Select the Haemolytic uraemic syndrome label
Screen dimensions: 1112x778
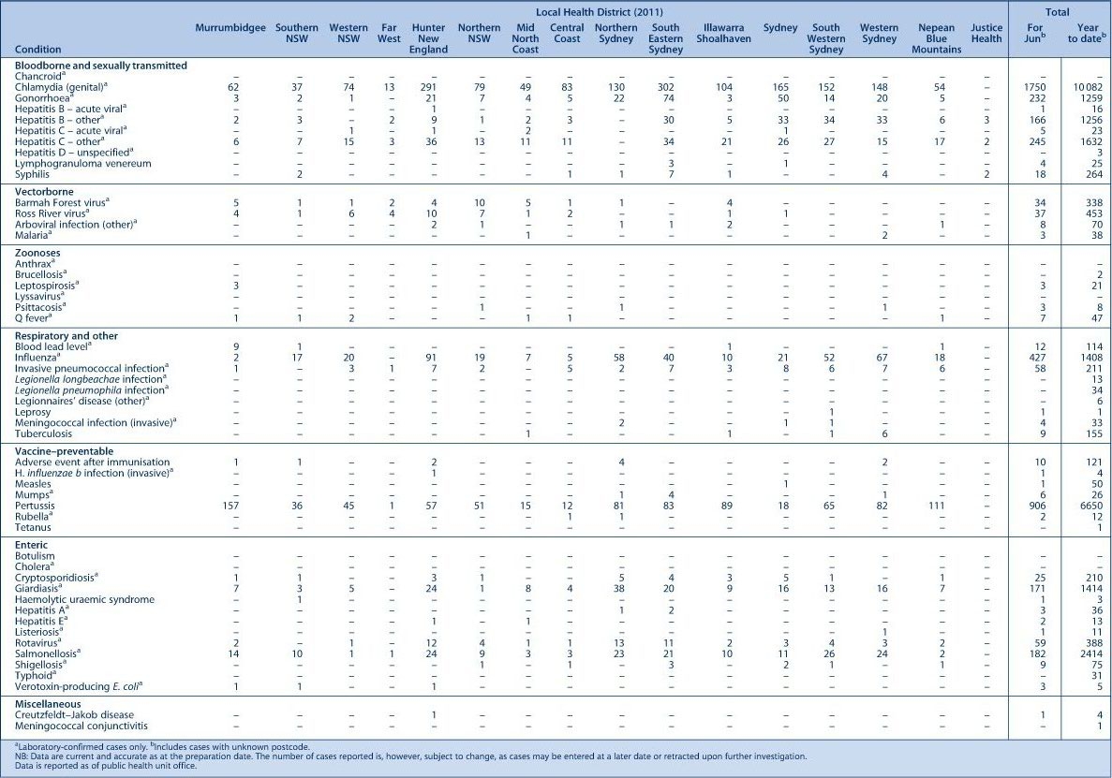click(84, 599)
